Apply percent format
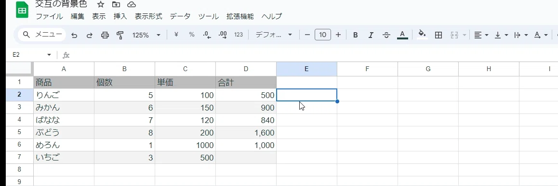This screenshot has width=558, height=186. [192, 35]
